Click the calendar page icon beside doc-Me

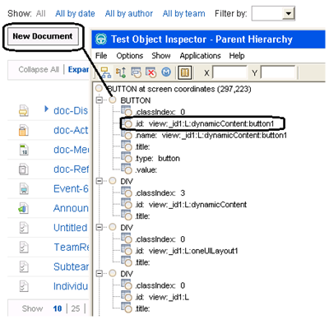pyautogui.click(x=24, y=150)
